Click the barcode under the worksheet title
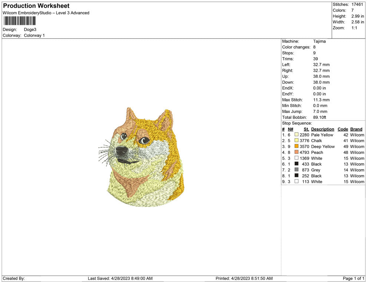The image size is (367, 282). [x=19, y=21]
